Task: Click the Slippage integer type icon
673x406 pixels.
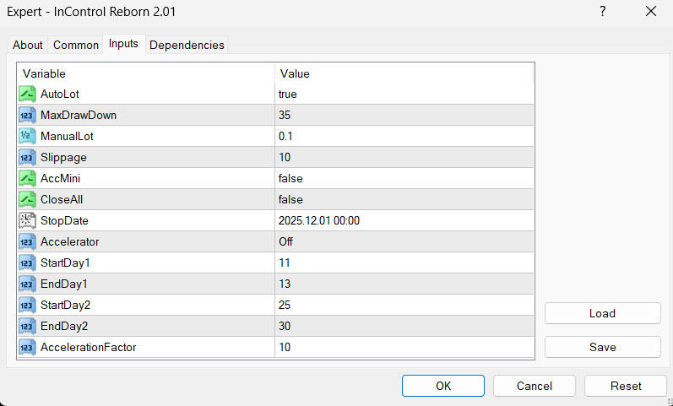Action: coord(26,158)
